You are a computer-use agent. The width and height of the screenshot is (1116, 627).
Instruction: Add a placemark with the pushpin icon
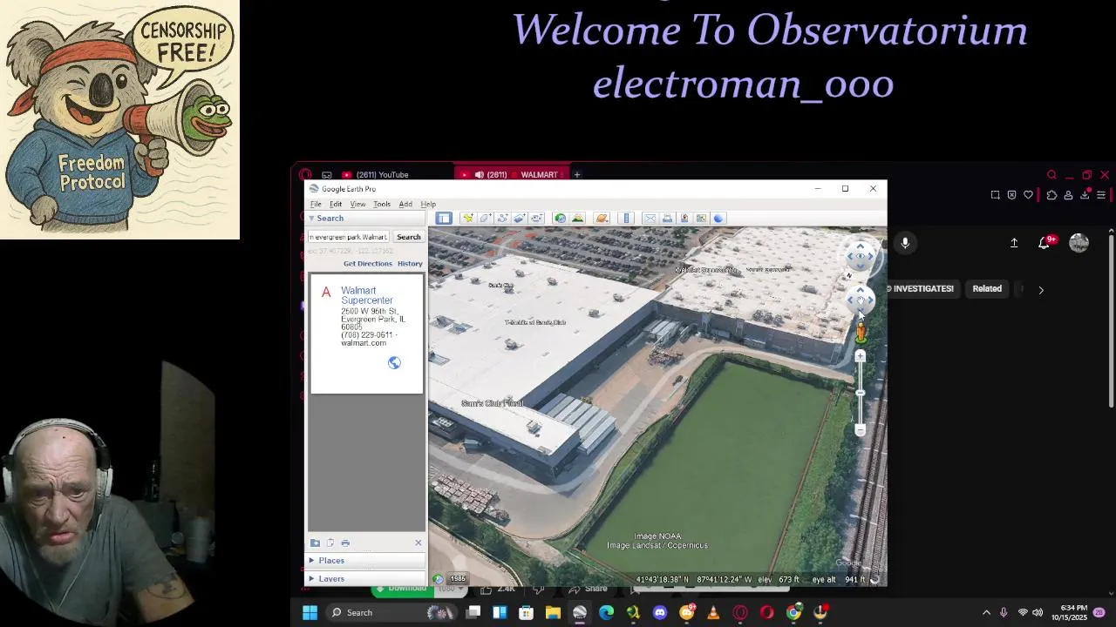pos(468,219)
